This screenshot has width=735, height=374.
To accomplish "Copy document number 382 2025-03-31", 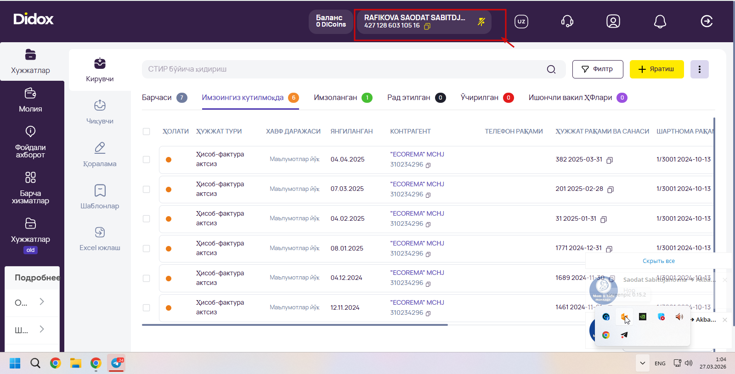I will [610, 160].
